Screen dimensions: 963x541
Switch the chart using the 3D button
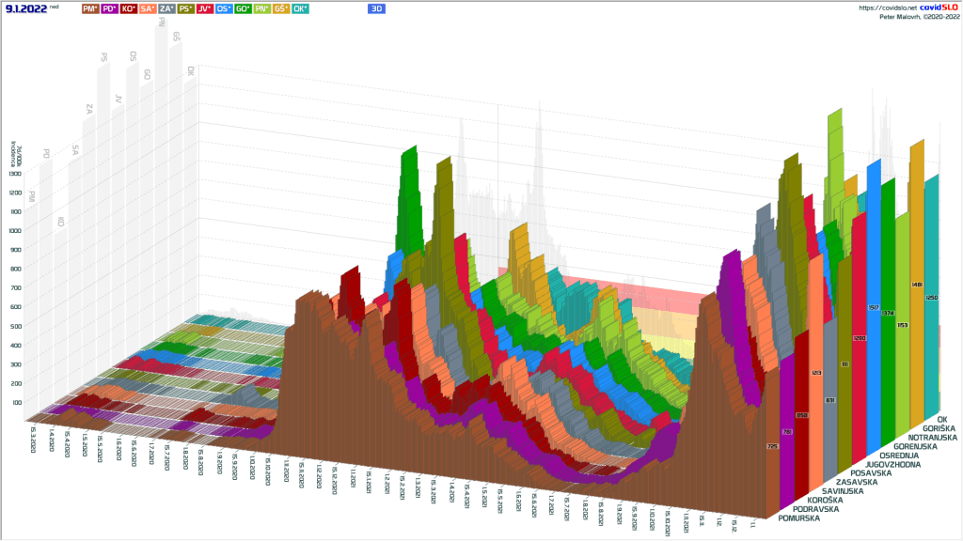376,8
